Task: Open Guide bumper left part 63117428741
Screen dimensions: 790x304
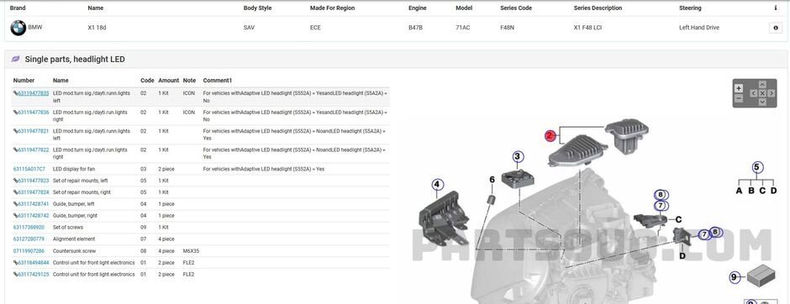Action: 34,204
